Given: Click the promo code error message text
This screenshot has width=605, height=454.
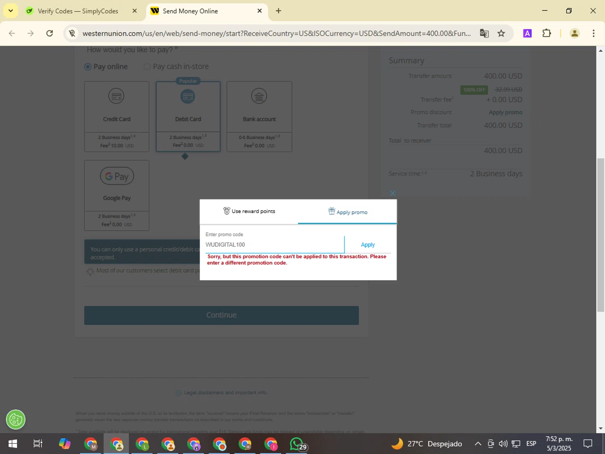Looking at the screenshot, I should (x=297, y=259).
